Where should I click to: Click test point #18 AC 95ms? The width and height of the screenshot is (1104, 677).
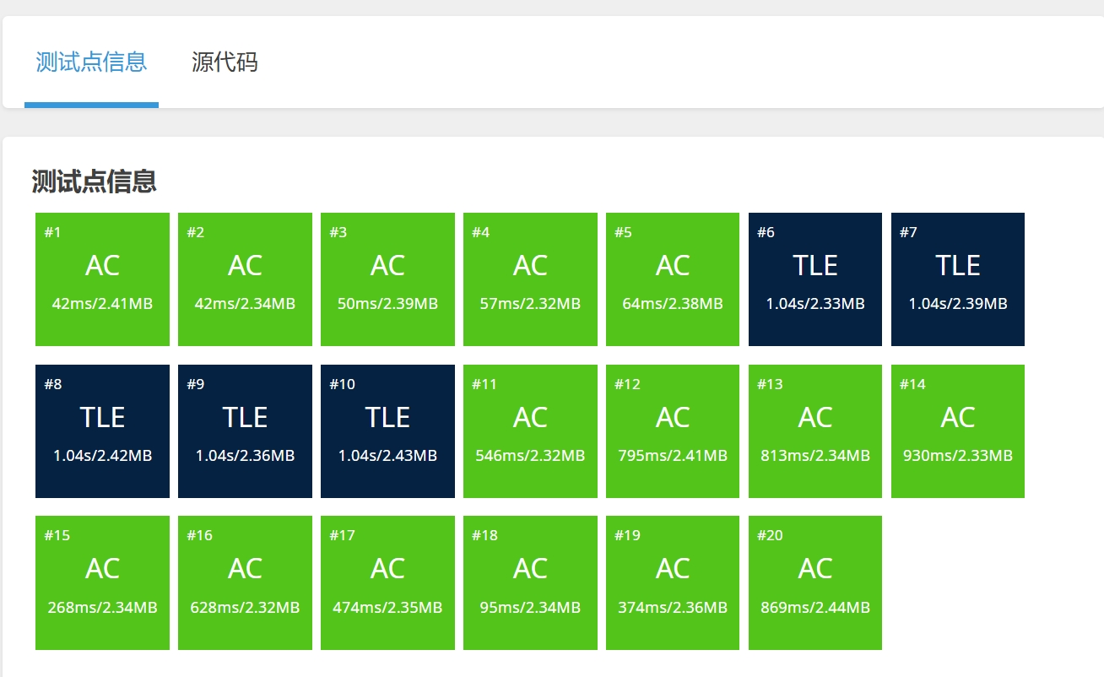coord(530,582)
